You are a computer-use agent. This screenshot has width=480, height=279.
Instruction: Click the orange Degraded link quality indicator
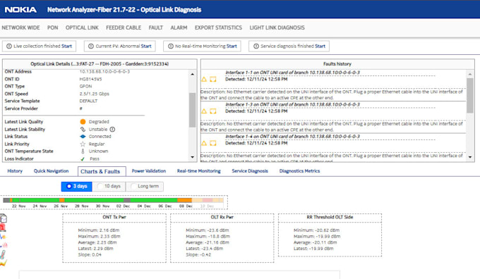pos(83,122)
